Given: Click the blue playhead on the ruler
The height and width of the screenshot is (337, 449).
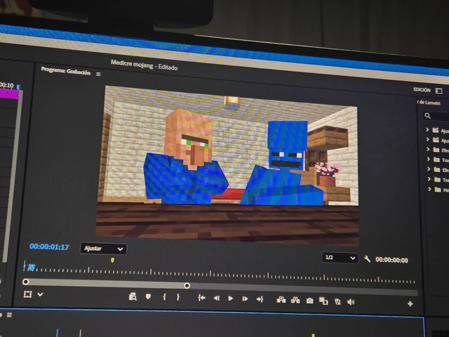Looking at the screenshot, I should (31, 268).
